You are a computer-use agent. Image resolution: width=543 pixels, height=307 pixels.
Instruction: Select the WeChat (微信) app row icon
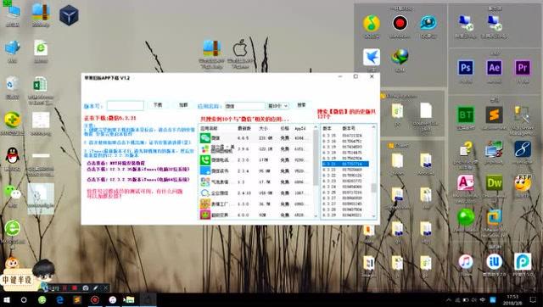[x=205, y=138]
